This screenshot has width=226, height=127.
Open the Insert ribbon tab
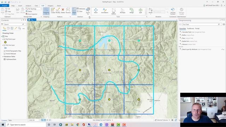click(20, 6)
